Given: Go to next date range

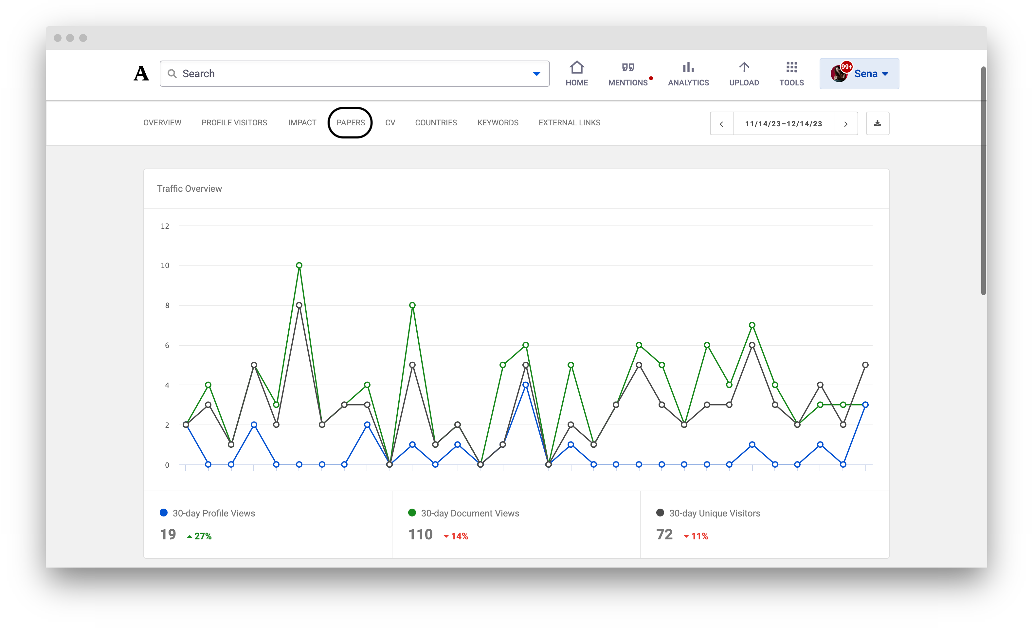Looking at the screenshot, I should click(x=846, y=124).
